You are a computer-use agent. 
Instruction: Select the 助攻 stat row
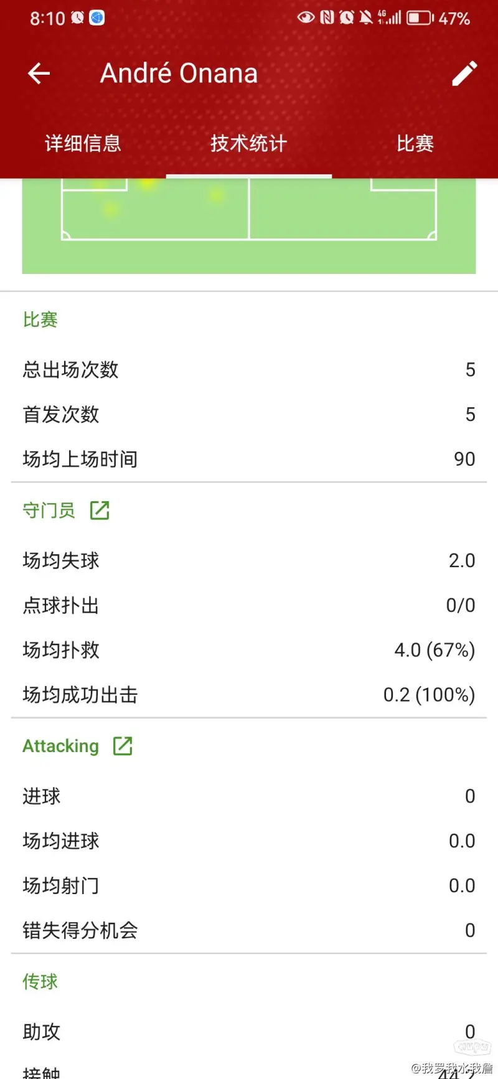click(x=249, y=1032)
